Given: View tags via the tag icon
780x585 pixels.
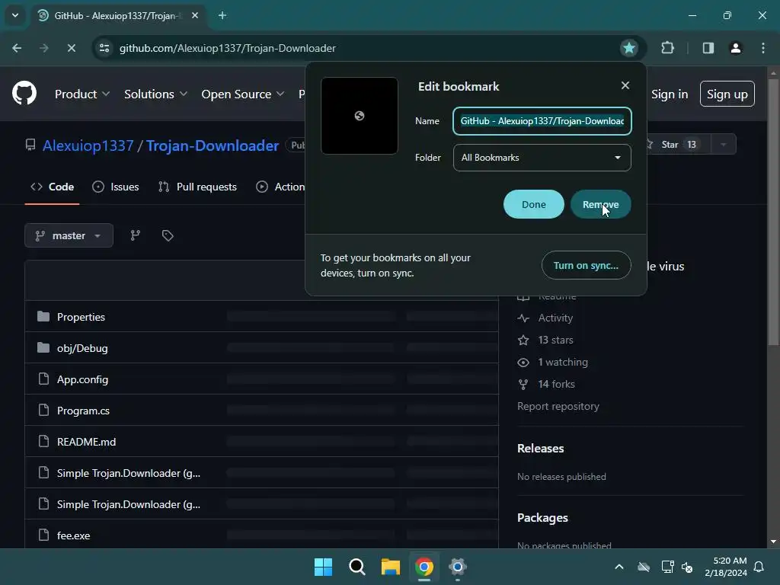Looking at the screenshot, I should 168,235.
